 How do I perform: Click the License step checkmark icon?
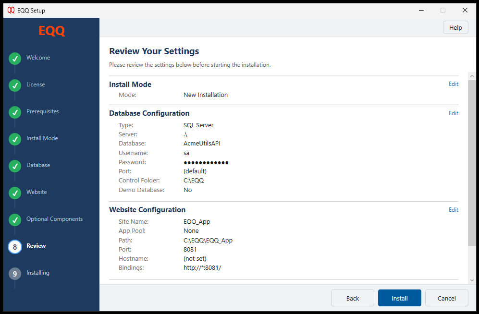click(x=15, y=85)
